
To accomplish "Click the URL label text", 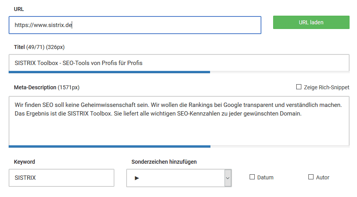I will pyautogui.click(x=19, y=9).
